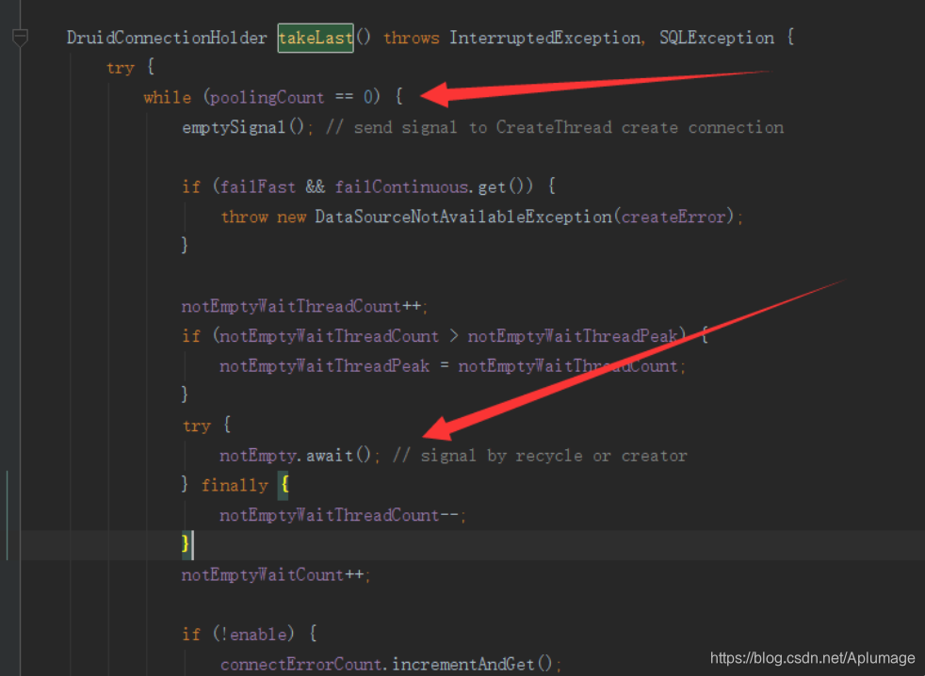Click the while keyword
The image size is (925, 676).
pyautogui.click(x=167, y=98)
